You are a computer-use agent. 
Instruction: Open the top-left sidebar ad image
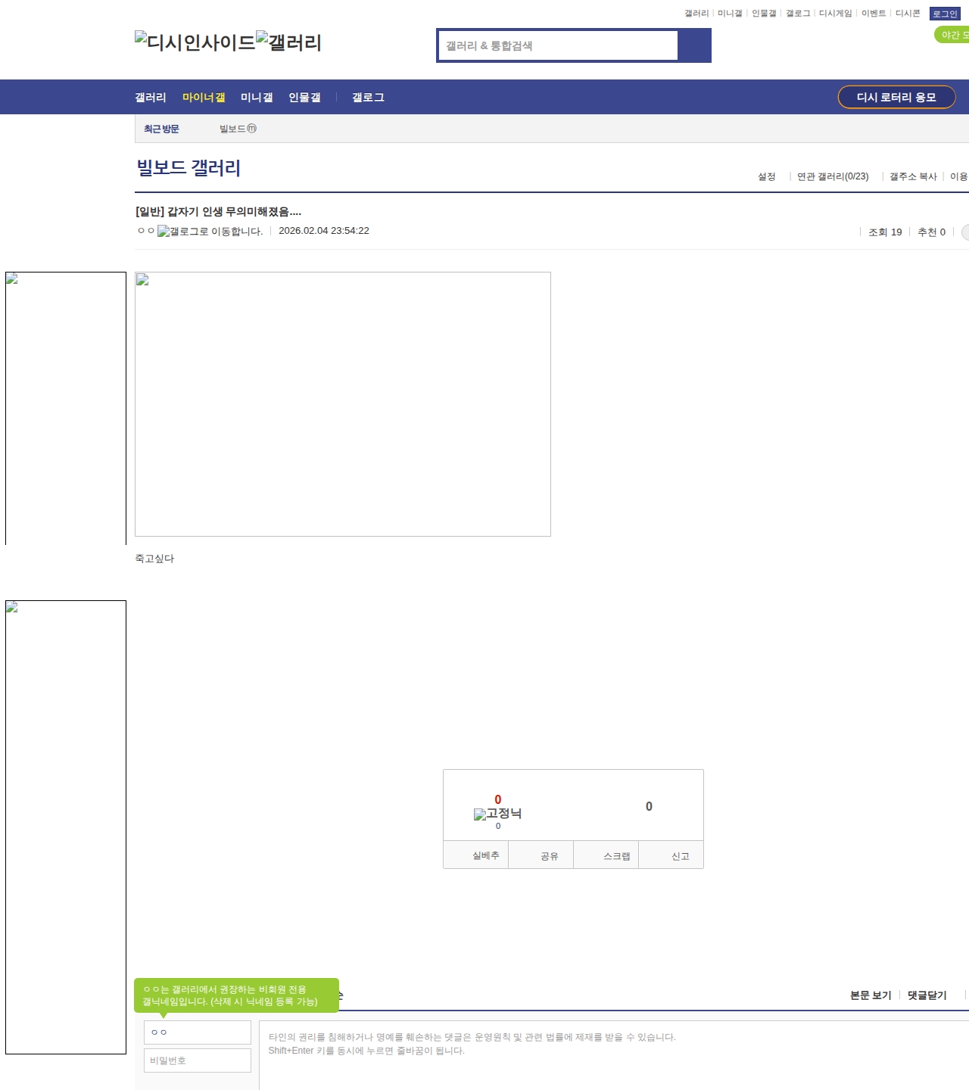coord(66,408)
